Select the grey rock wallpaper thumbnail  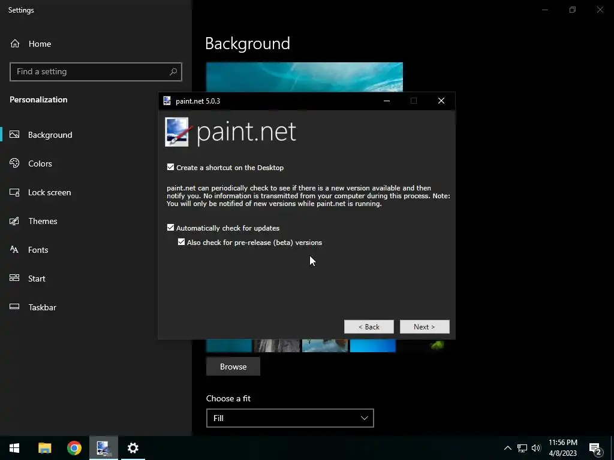click(277, 346)
